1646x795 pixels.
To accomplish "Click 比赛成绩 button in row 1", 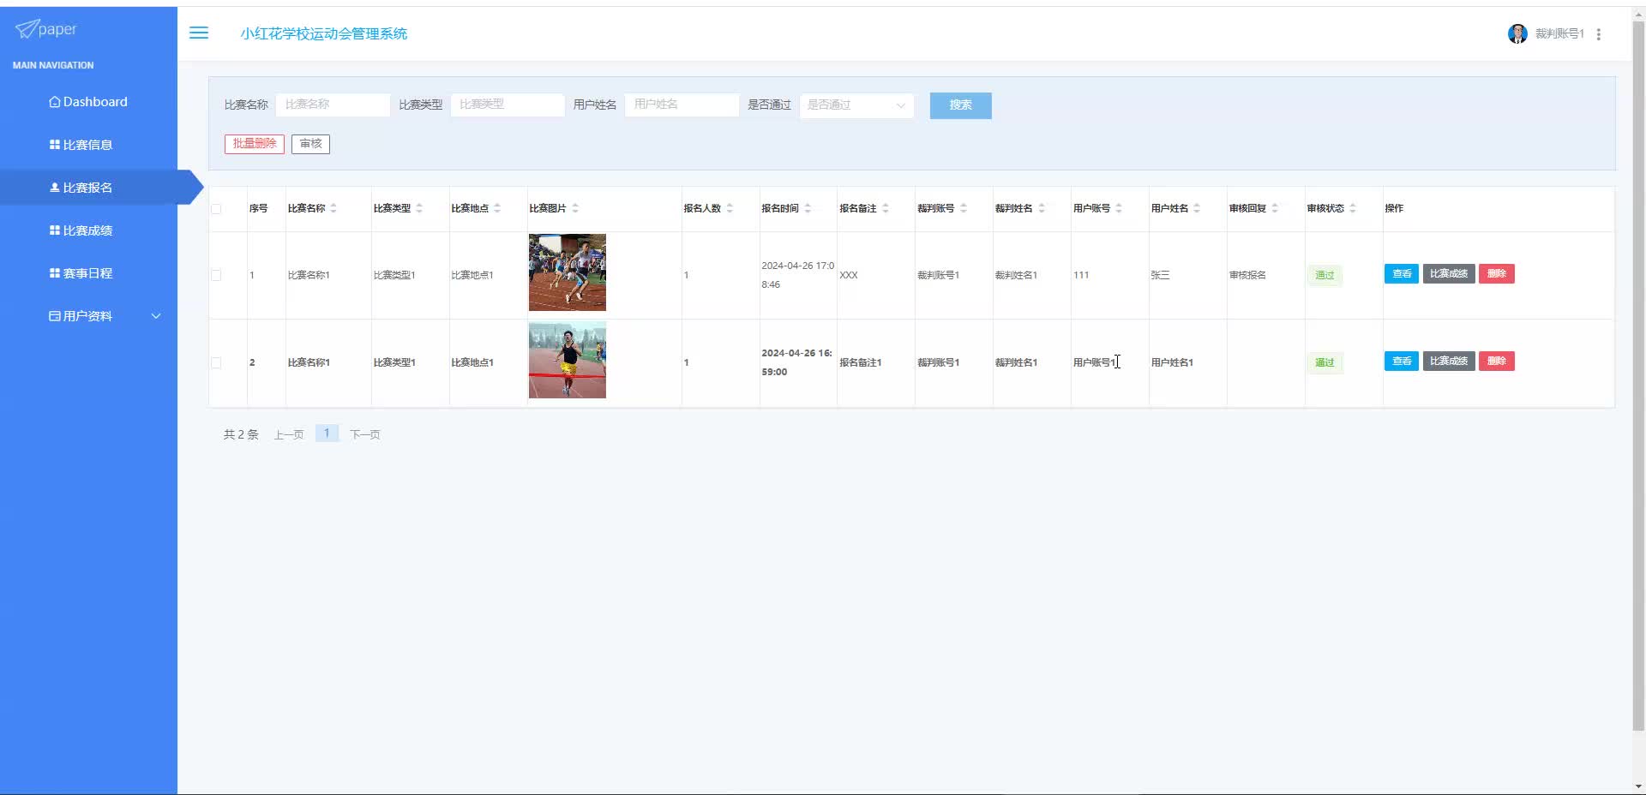I will point(1449,274).
